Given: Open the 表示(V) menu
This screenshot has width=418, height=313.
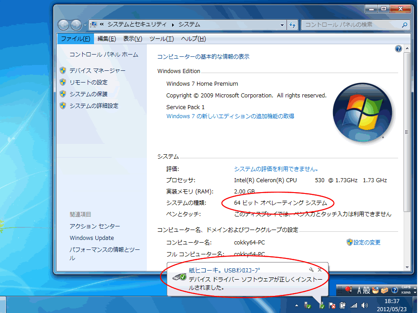Looking at the screenshot, I should (132, 39).
